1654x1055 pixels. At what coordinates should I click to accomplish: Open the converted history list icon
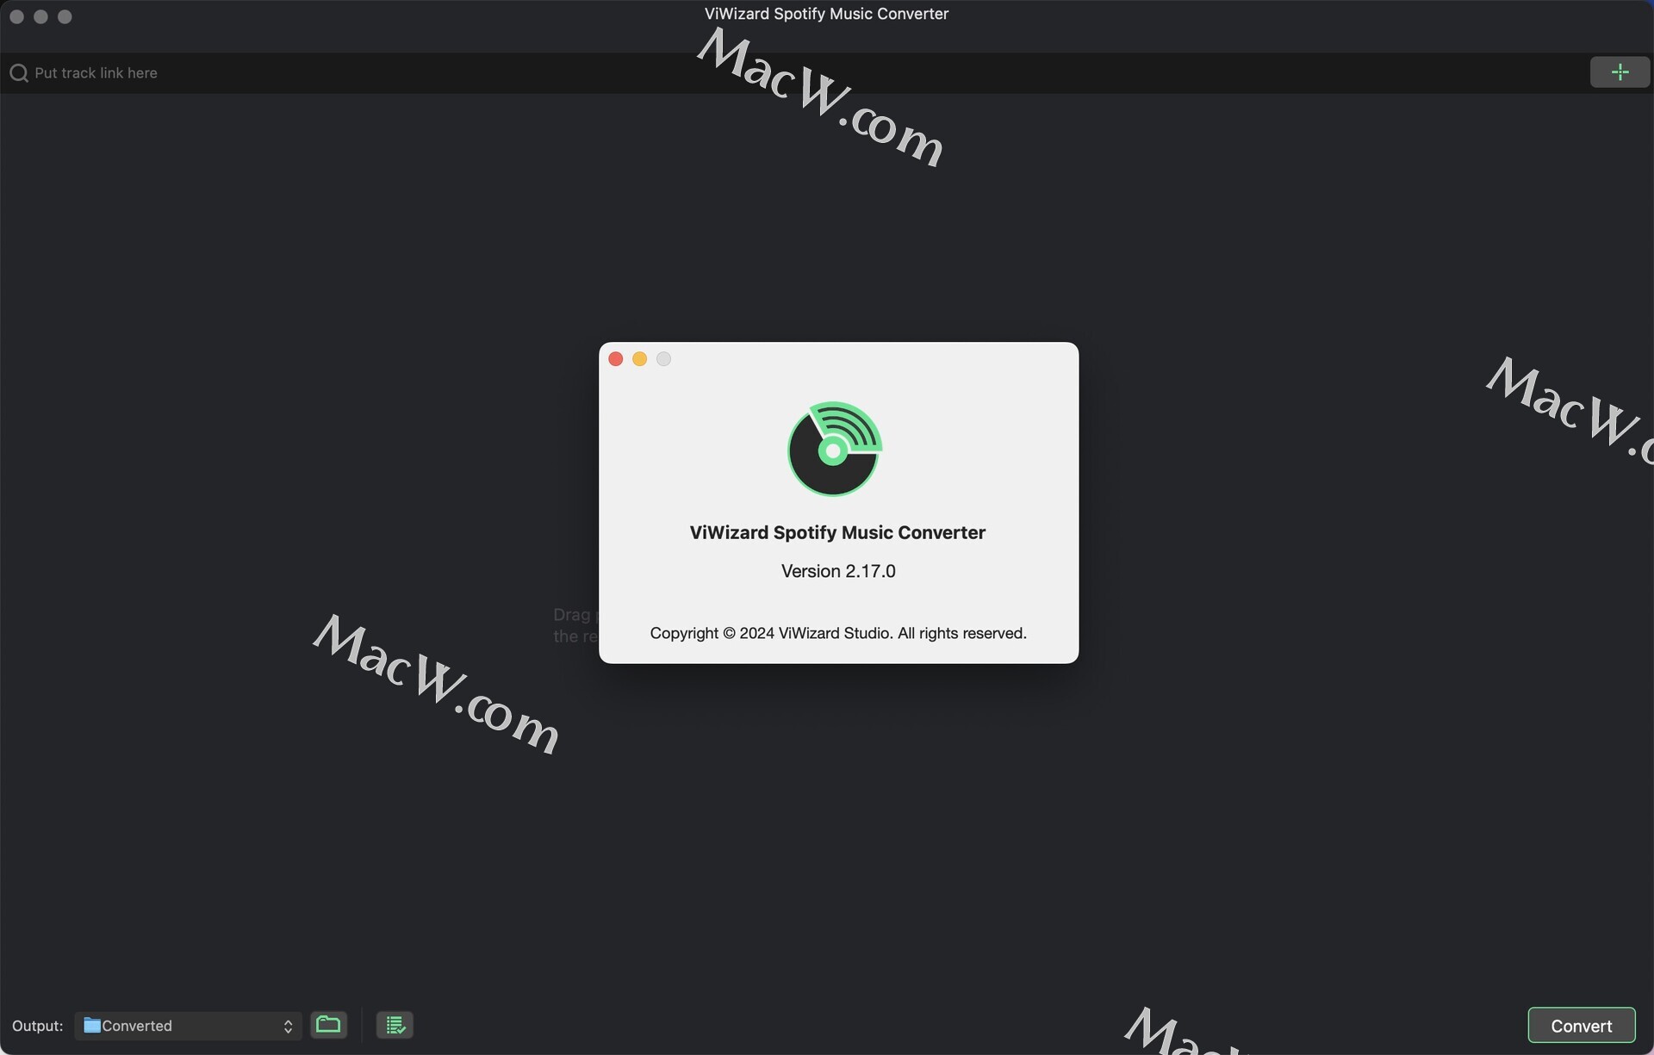point(395,1025)
